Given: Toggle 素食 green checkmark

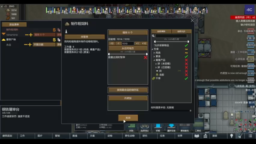Looking at the screenshot, I should click(x=186, y=57).
